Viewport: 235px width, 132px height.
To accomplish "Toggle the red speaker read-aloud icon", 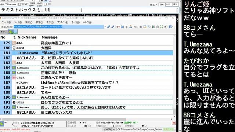I will [118, 27].
